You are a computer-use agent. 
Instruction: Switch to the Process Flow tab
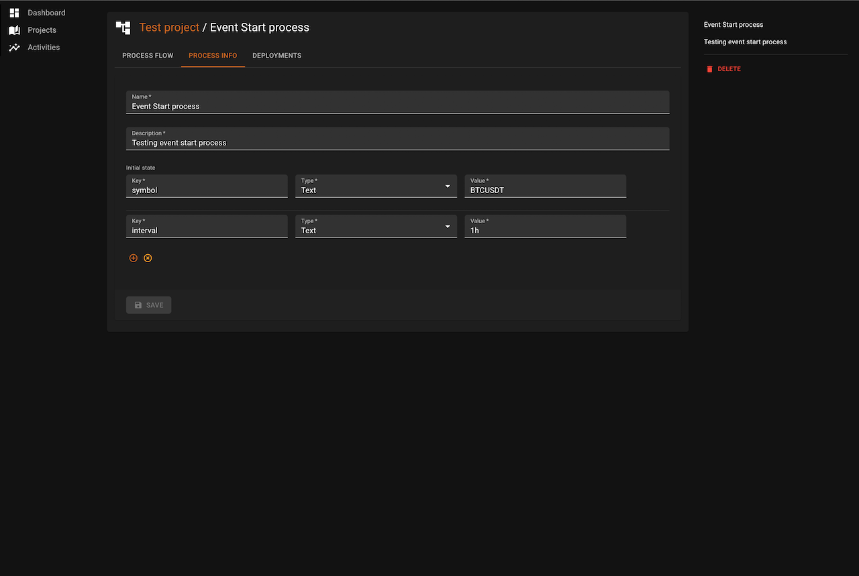148,56
